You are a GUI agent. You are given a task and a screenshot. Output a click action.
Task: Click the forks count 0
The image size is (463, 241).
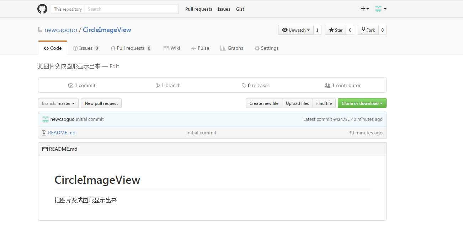382,30
